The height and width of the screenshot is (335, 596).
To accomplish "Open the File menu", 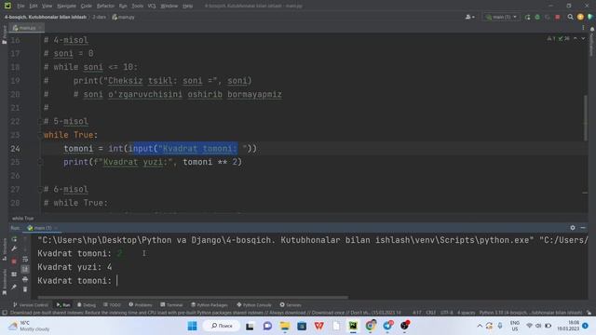I will pyautogui.click(x=20, y=6).
